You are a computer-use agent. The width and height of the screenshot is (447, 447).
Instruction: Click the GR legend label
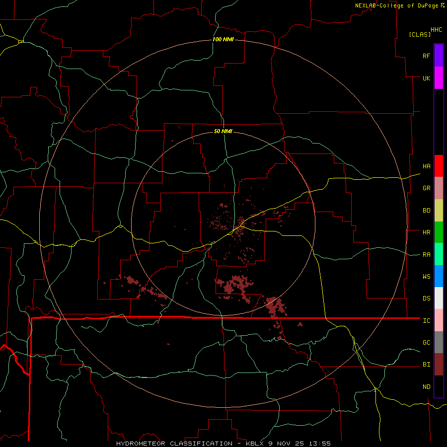(x=426, y=188)
